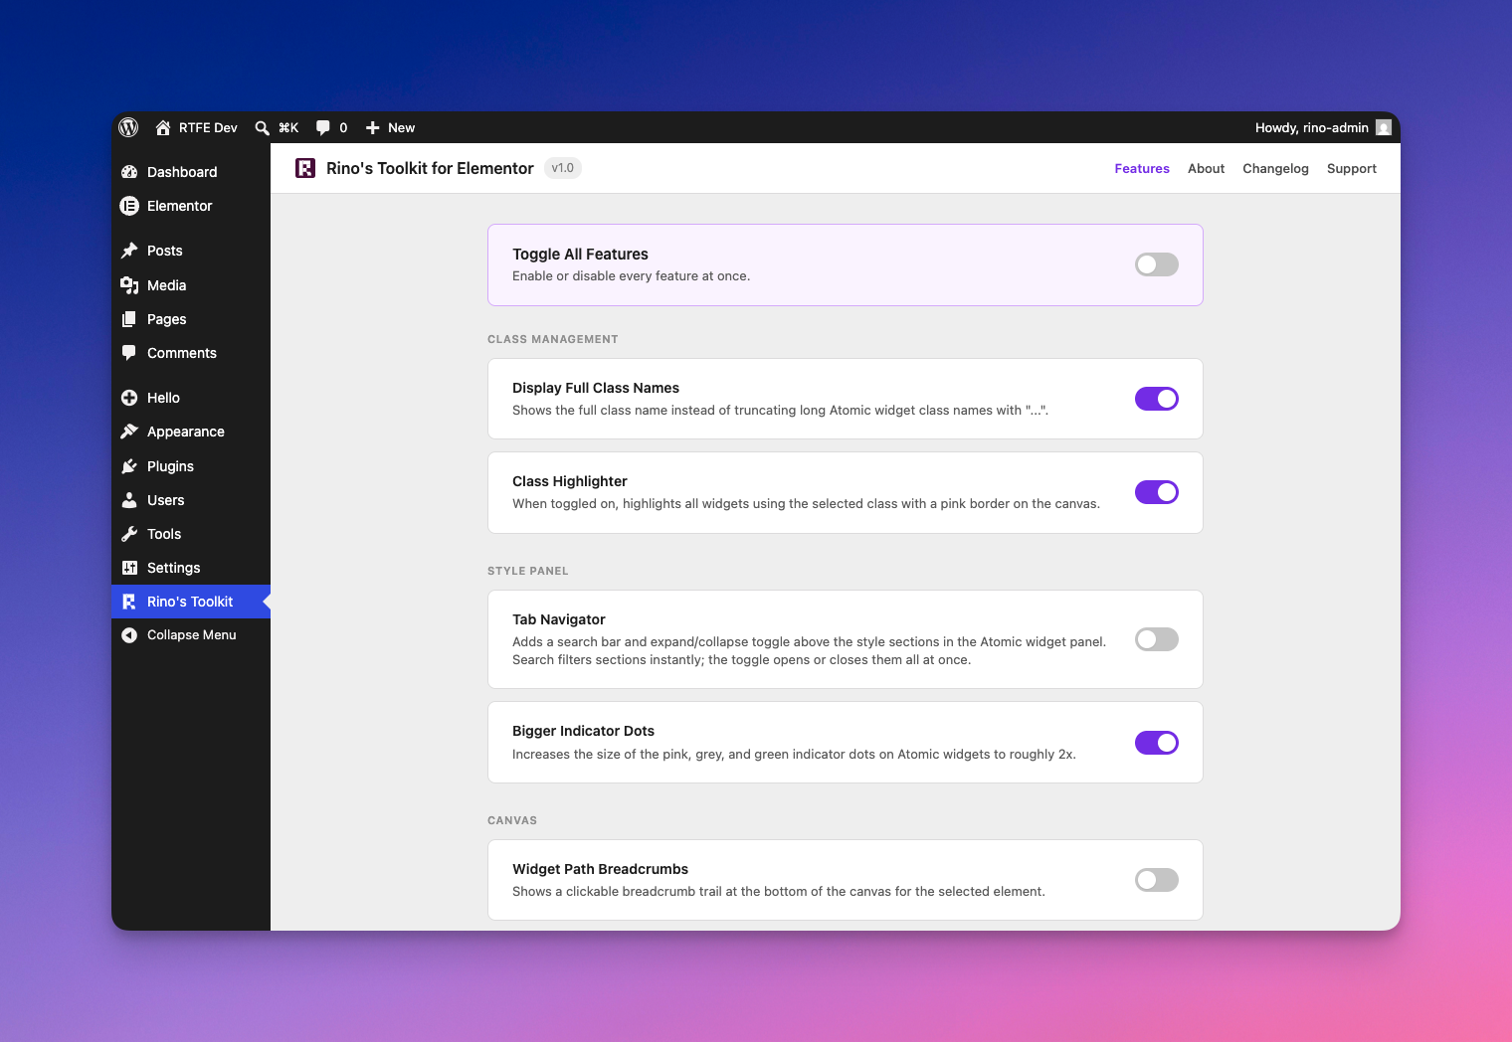Click the Settings sliders icon
This screenshot has height=1042, width=1512.
point(129,568)
